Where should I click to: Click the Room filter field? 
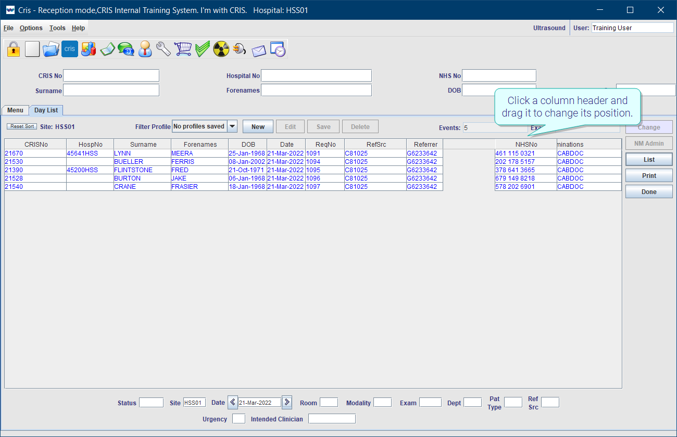pyautogui.click(x=329, y=403)
